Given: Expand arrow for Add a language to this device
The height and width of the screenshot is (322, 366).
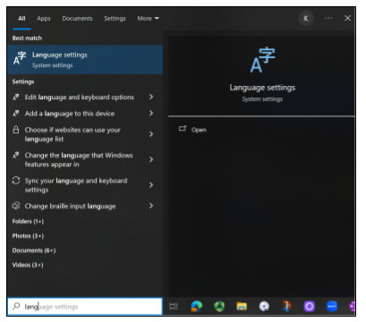Looking at the screenshot, I should click(x=151, y=114).
